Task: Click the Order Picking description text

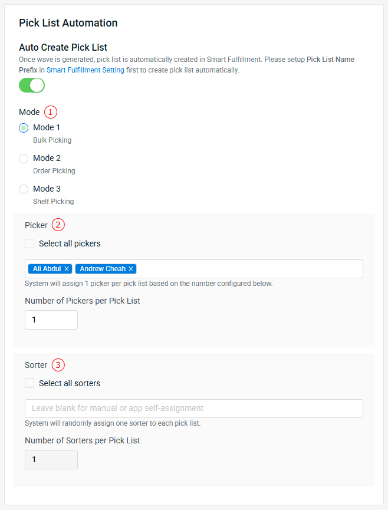Action: click(54, 171)
